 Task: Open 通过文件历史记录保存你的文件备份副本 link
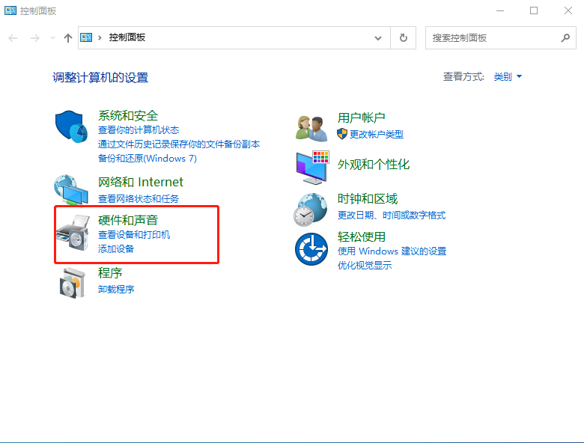click(x=179, y=144)
